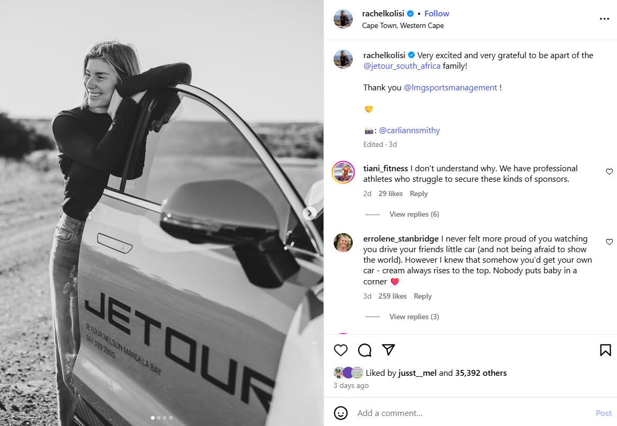The image size is (617, 426).
Task: Reply to errolene_stanbridge comment
Action: (423, 296)
